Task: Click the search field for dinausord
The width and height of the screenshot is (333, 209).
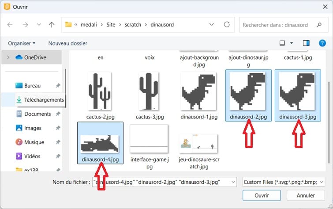Action: [x=284, y=25]
